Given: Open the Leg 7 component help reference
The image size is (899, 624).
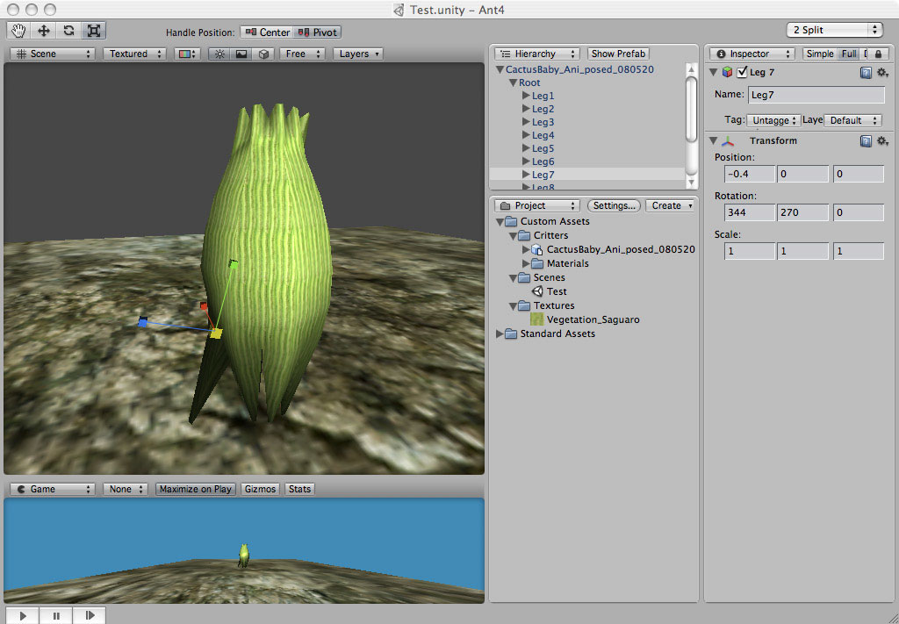Looking at the screenshot, I should tap(866, 72).
